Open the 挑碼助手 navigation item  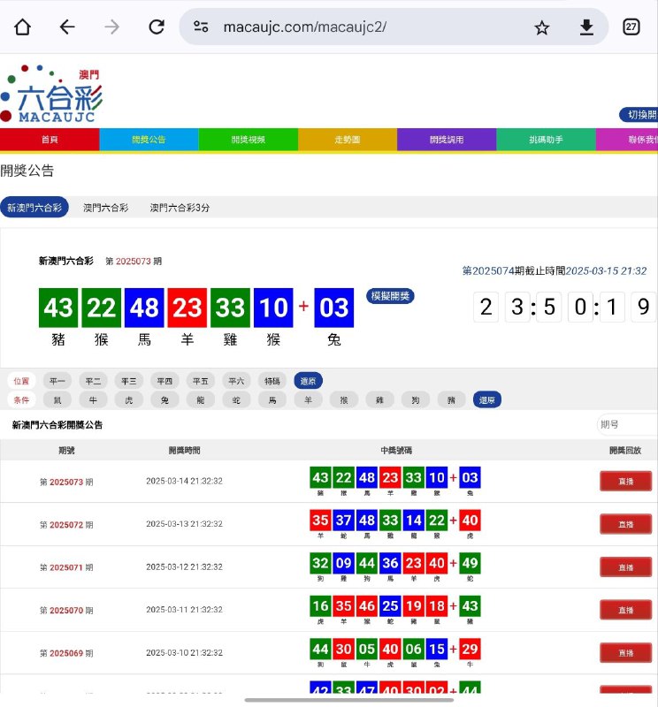tap(546, 140)
